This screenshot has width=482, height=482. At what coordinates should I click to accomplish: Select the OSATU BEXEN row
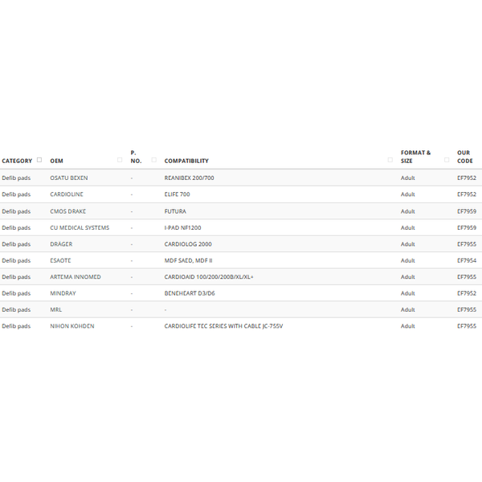[x=241, y=178]
